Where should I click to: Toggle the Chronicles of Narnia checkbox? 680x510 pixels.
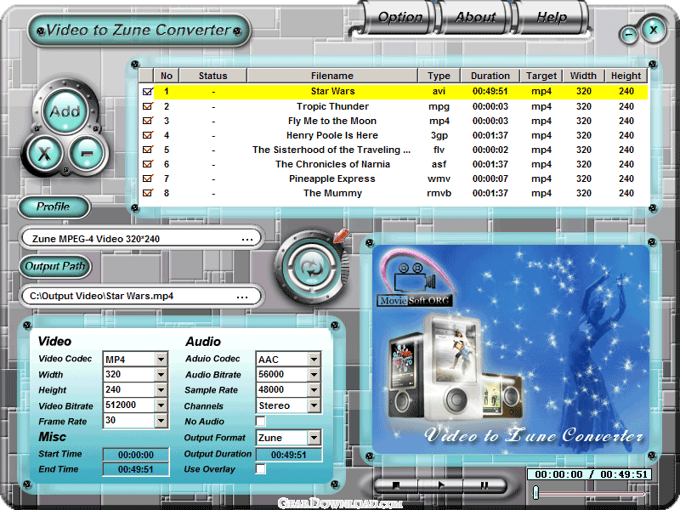click(148, 164)
